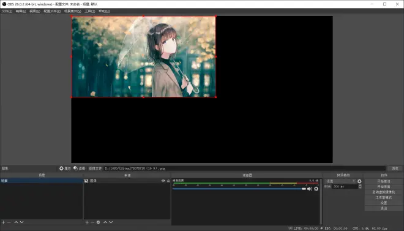The image size is (404, 231).
Task: Click the image source in preview canvas
Action: 143,56
